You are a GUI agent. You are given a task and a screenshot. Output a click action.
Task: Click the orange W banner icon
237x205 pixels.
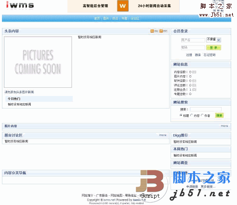click(123, 6)
